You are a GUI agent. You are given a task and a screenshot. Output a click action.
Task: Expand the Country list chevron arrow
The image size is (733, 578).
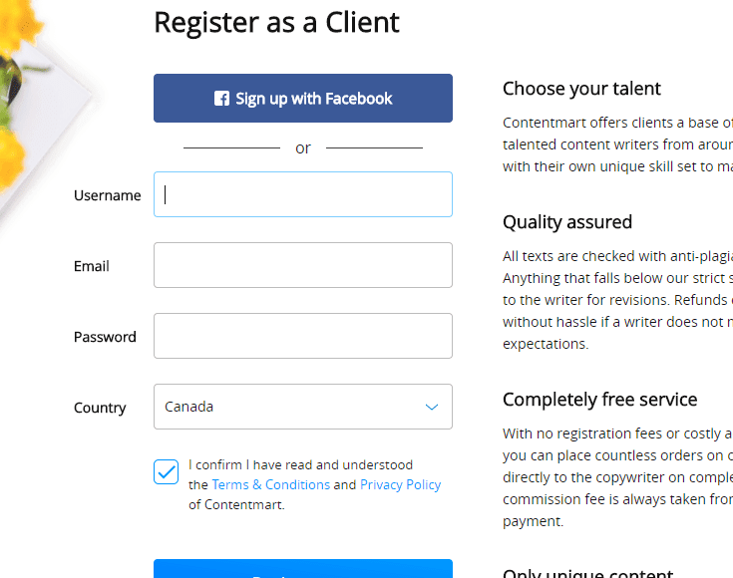pos(432,407)
